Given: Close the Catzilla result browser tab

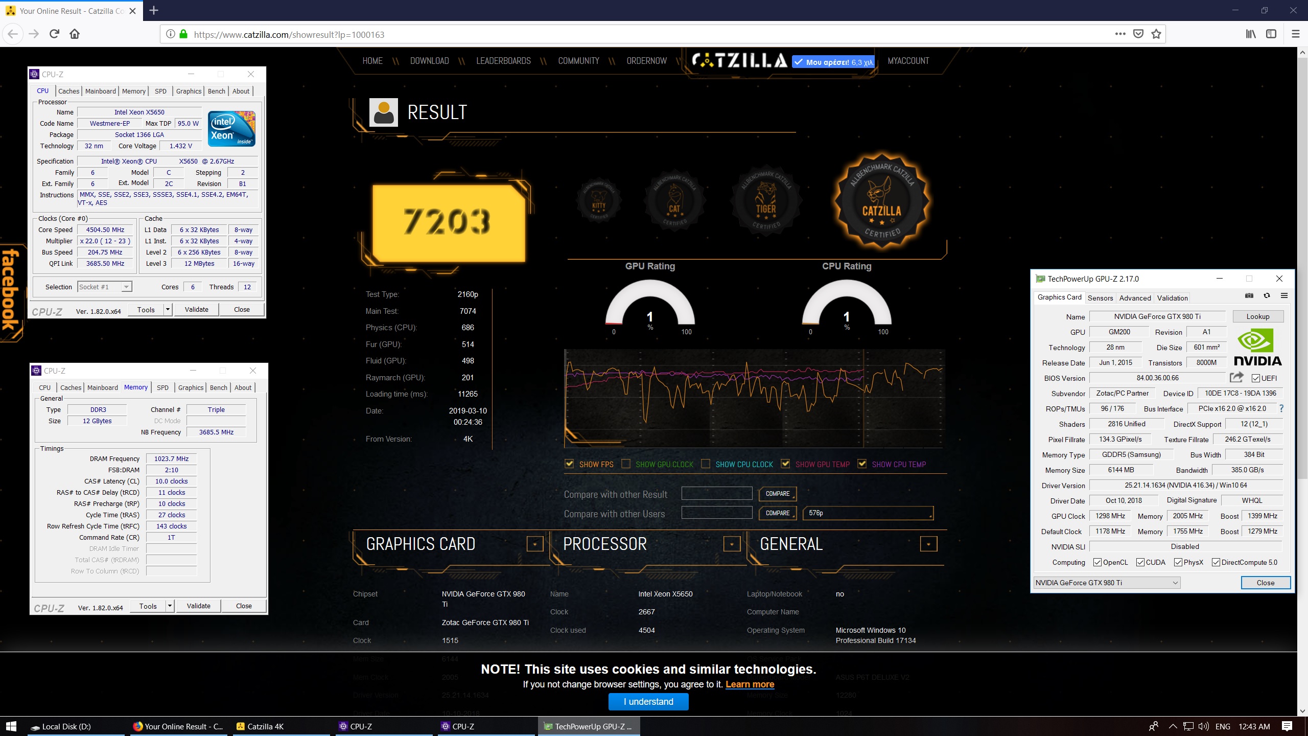Looking at the screenshot, I should tap(132, 11).
